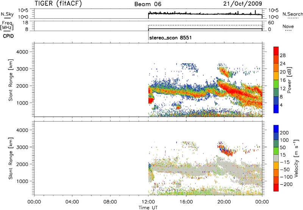Screen dimensions: 303x210
Task: Click the red high-power blob near 12:00
Action: point(151,100)
